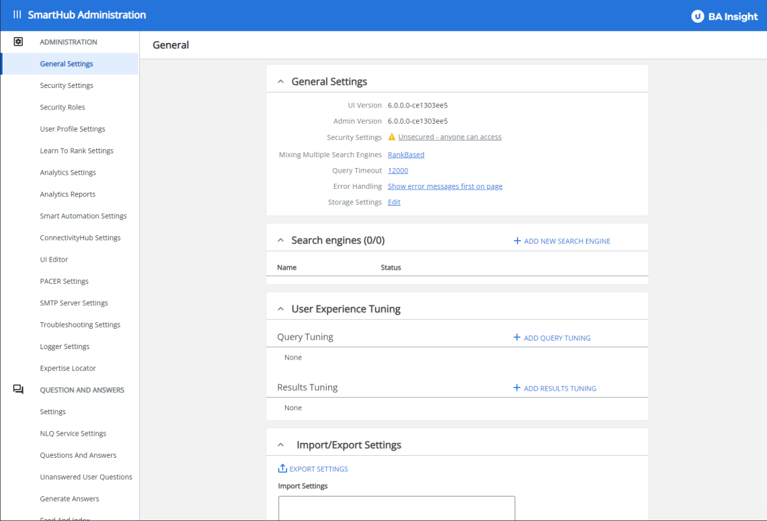Click the Administration gear icon in sidebar
767x521 pixels.
coord(18,42)
